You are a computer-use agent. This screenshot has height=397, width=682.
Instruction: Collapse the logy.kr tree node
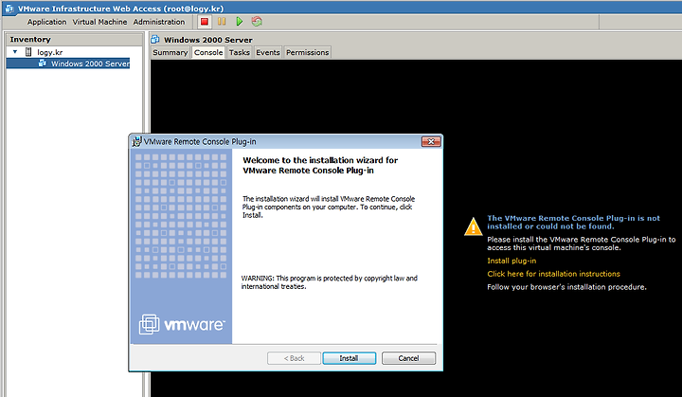coord(15,52)
